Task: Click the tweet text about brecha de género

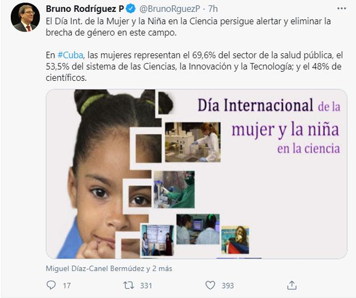Action: click(x=188, y=27)
